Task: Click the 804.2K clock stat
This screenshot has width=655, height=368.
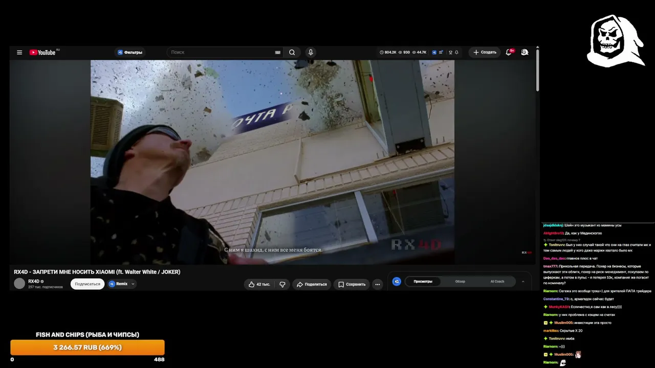Action: (388, 52)
